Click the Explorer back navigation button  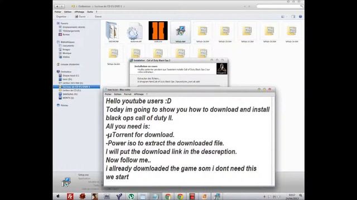pyautogui.click(x=57, y=6)
